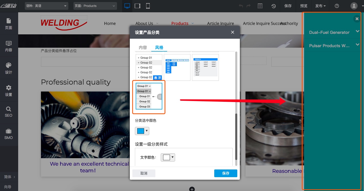
Task: Click the desktop preview device icon
Action: pyautogui.click(x=127, y=6)
